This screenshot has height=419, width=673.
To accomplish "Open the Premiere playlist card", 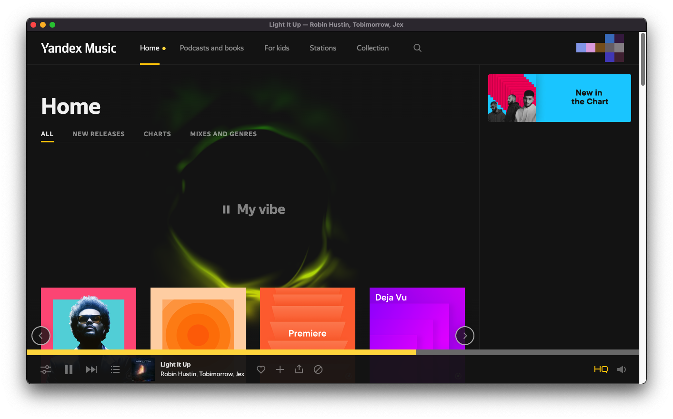I will [x=308, y=319].
